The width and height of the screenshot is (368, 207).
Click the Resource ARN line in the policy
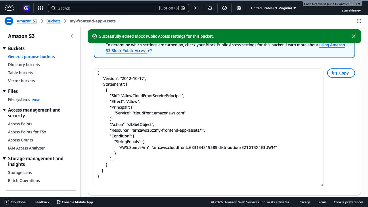pyautogui.click(x=158, y=130)
